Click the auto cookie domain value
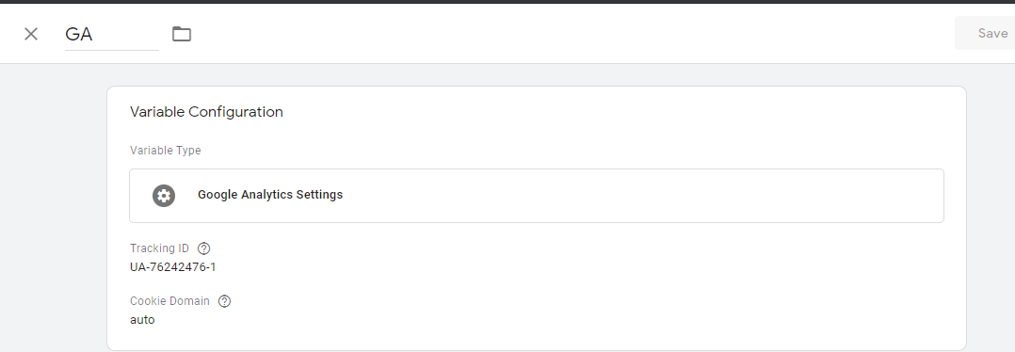 click(142, 320)
